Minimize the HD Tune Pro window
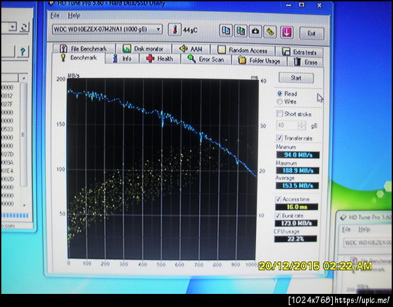393x307 pixels. 289,5
